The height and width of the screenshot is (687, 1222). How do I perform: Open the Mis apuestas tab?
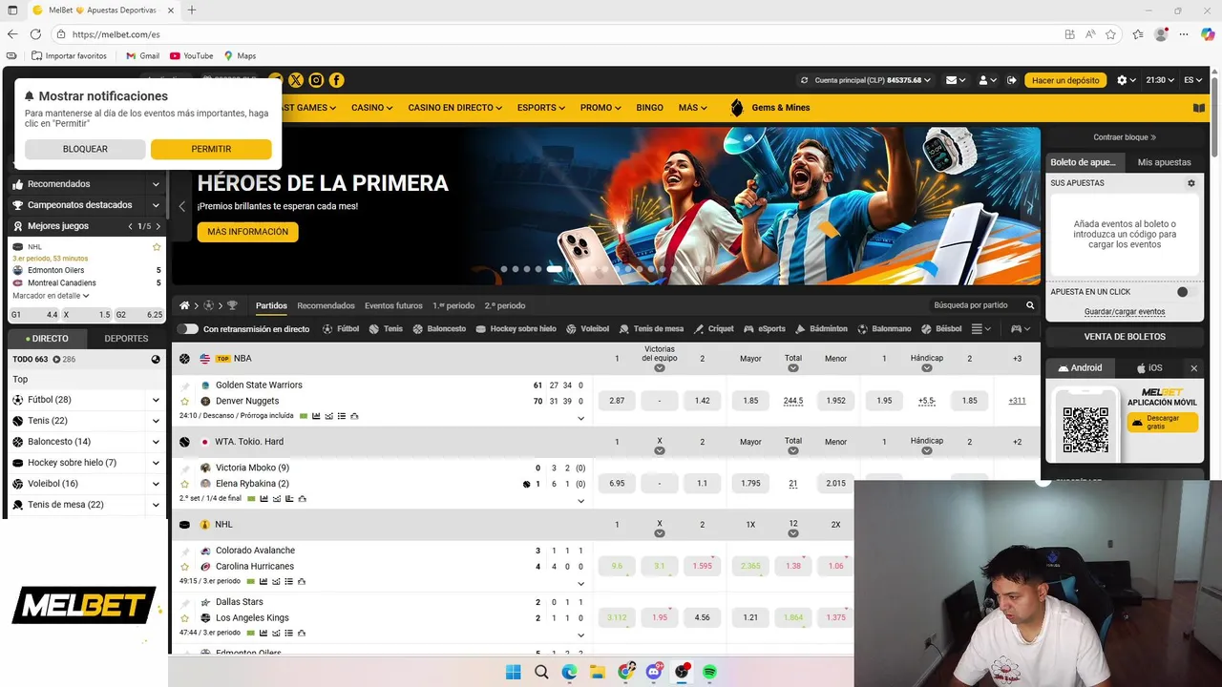pos(1164,162)
